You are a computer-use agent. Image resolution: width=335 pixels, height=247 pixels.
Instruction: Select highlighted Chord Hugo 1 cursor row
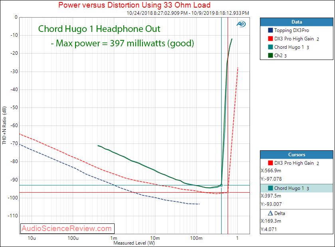[297, 188]
